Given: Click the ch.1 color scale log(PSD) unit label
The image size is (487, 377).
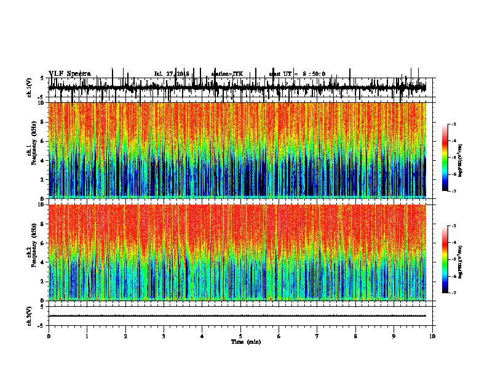Looking at the screenshot, I should point(461,160).
